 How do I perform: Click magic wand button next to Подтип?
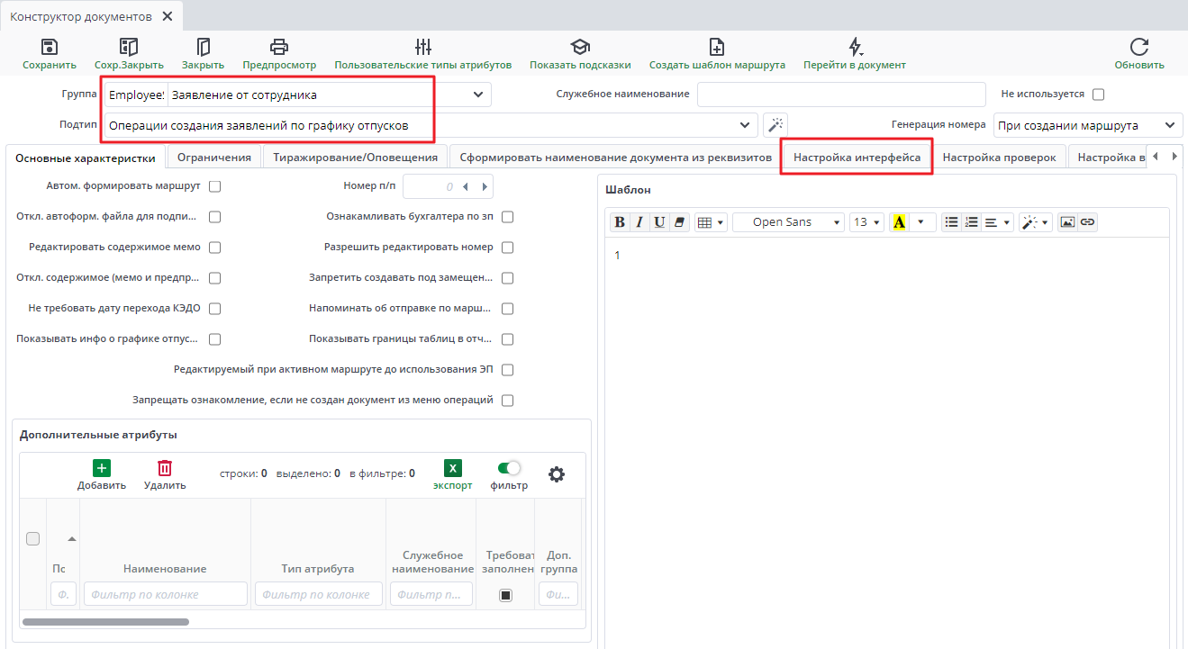[775, 125]
